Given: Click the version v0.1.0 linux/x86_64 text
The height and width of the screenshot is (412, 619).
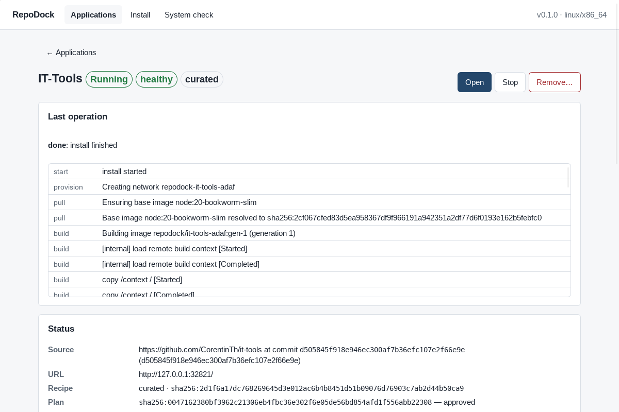Looking at the screenshot, I should pyautogui.click(x=572, y=15).
